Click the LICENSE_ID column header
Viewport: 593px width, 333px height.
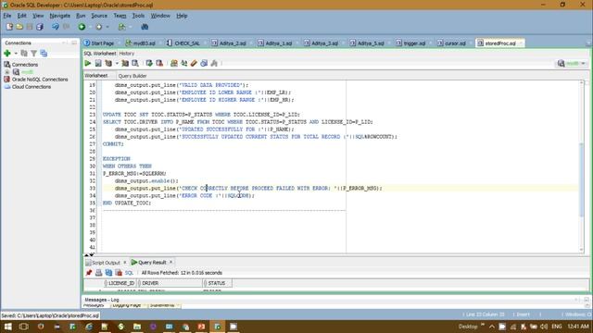point(120,283)
